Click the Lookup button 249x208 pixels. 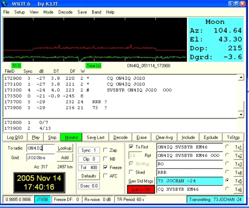click(x=65, y=148)
